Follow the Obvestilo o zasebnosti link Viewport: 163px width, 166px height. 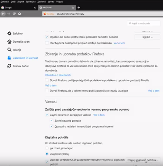pyautogui.click(x=58, y=75)
